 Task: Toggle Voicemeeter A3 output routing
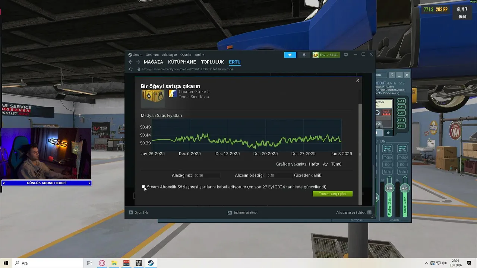click(x=401, y=113)
